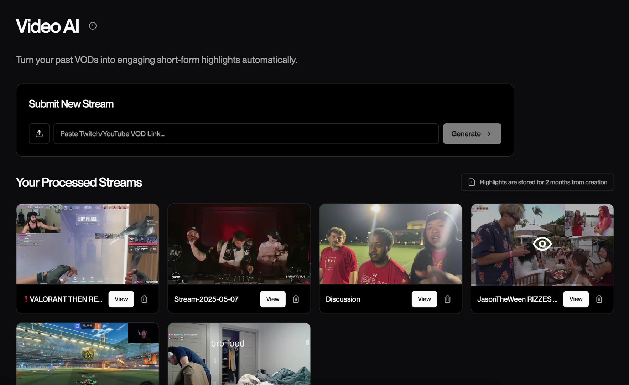Delete the JasonTheWeen stream with trash icon
The image size is (629, 385).
[599, 299]
